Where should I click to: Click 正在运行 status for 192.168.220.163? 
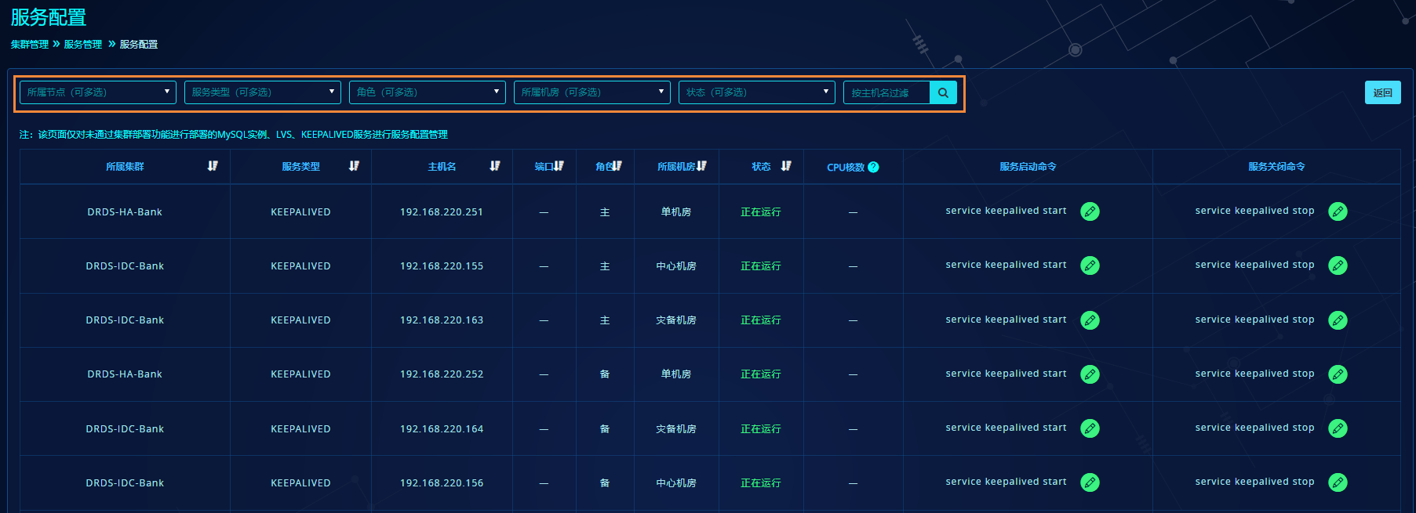[x=761, y=320]
